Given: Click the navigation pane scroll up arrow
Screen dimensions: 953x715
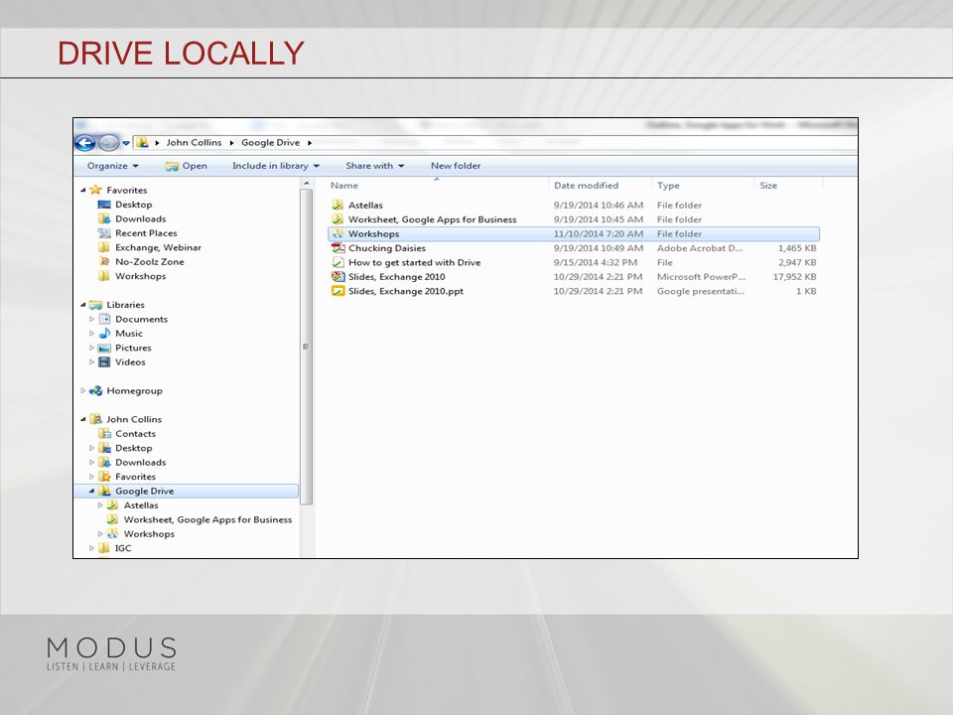Looking at the screenshot, I should click(307, 183).
